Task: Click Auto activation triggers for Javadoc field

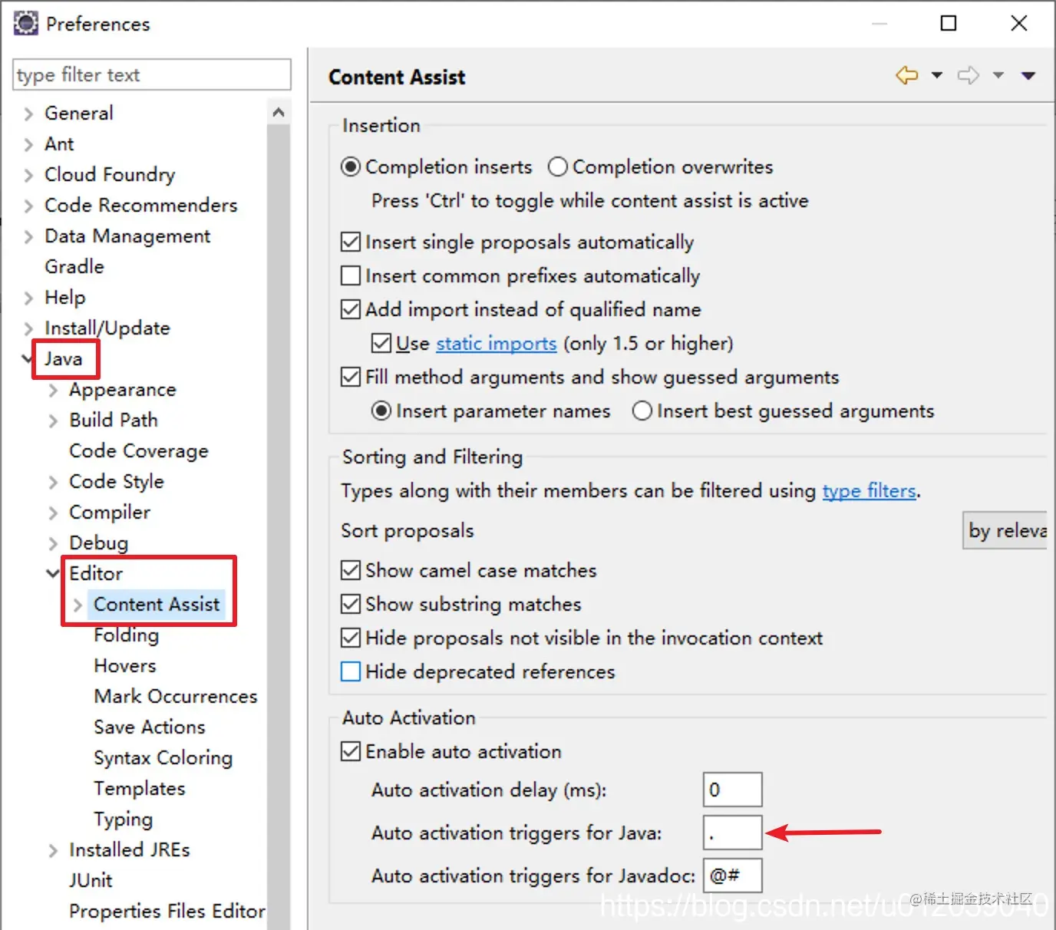Action: (733, 876)
